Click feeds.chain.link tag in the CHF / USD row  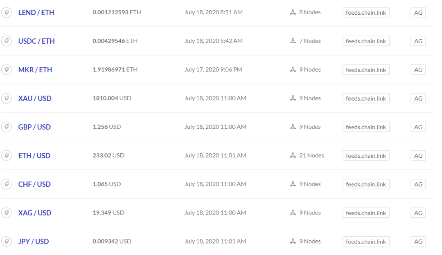[366, 184]
